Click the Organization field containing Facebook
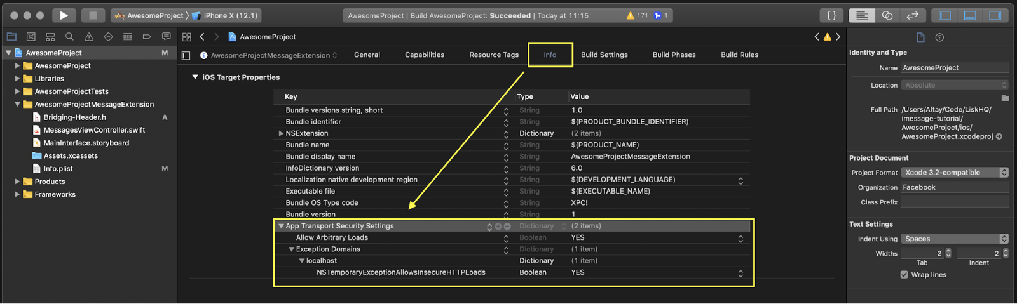1017x304 pixels. (x=955, y=187)
